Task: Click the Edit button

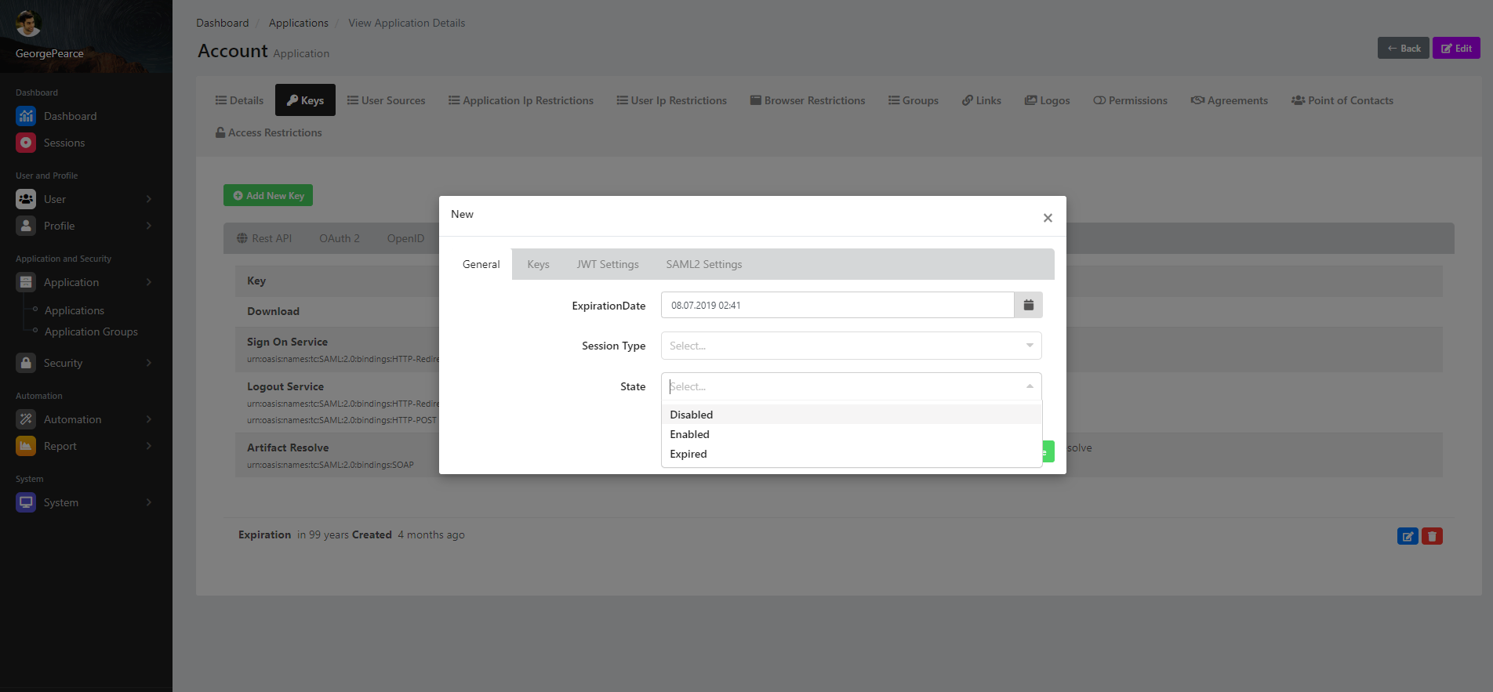Action: (1456, 48)
